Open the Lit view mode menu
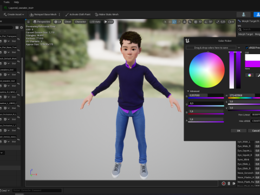 coord(57,22)
